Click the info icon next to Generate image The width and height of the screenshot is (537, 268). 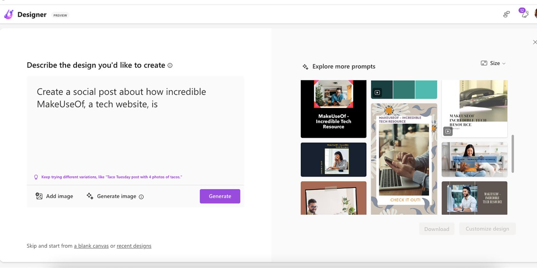pos(141,197)
